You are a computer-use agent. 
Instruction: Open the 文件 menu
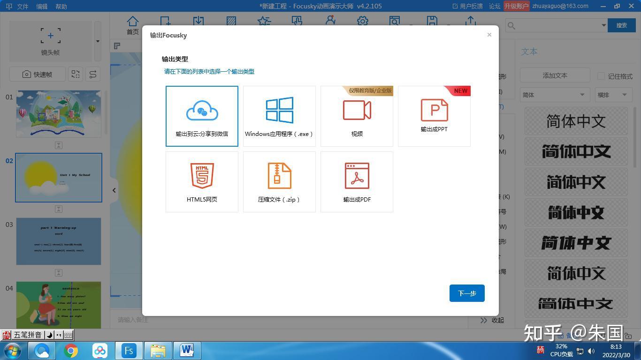pos(23,7)
